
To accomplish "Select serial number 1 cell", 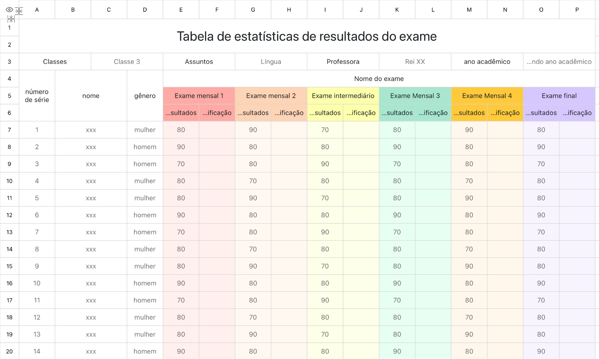I will click(37, 130).
